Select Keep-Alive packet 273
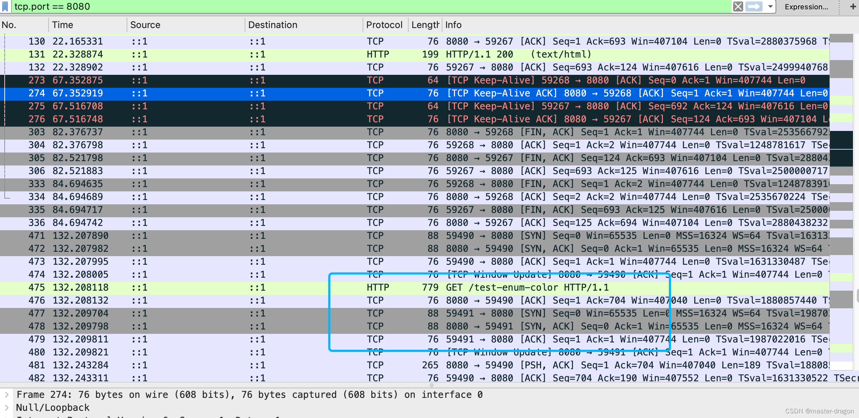The width and height of the screenshot is (859, 418). point(414,80)
